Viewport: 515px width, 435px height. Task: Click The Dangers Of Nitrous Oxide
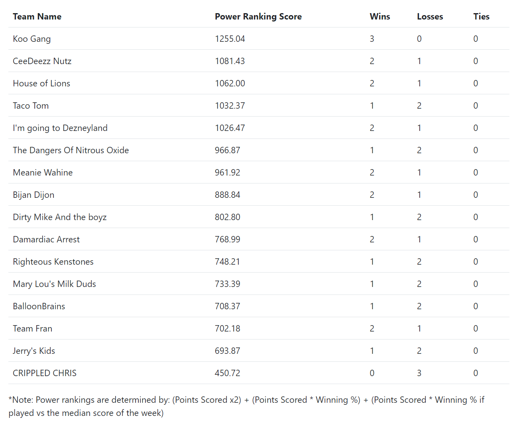[71, 150]
